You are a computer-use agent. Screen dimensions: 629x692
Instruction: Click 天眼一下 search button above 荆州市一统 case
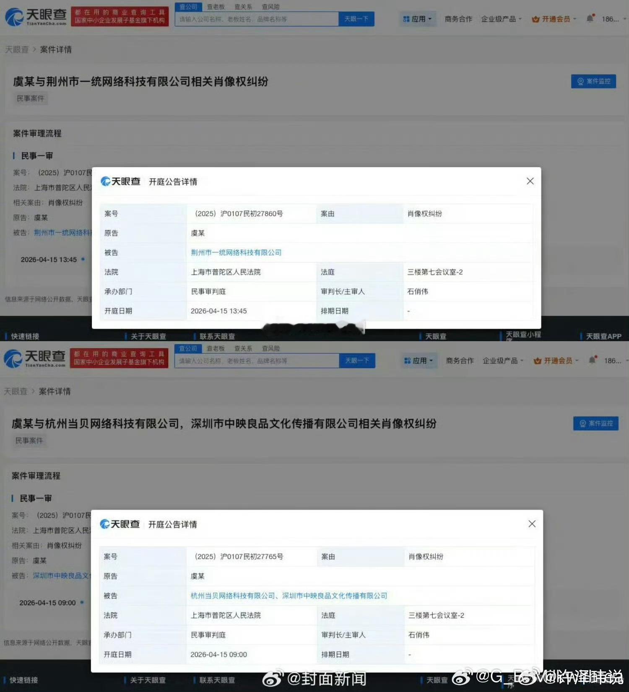[356, 19]
